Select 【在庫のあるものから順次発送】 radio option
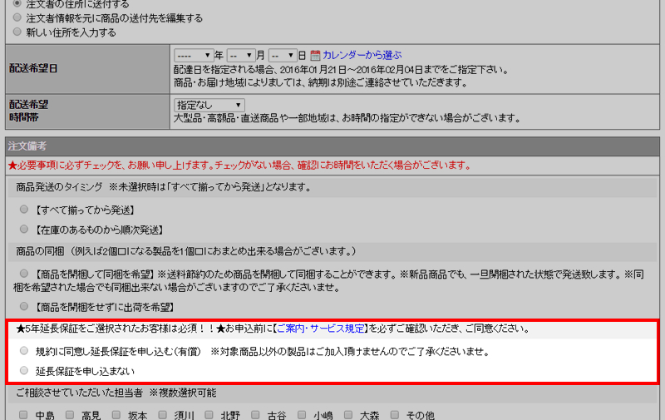Viewport: 665px width, 420px height. click(x=24, y=229)
